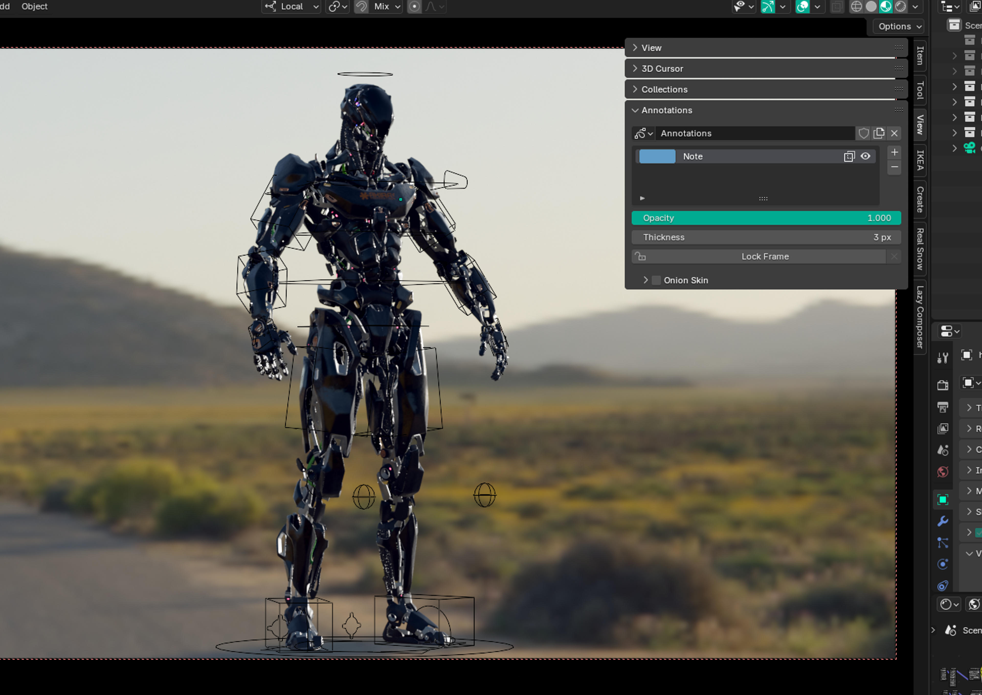Screen dimensions: 982x695
Task: Open the Object menu
Action: 35,6
